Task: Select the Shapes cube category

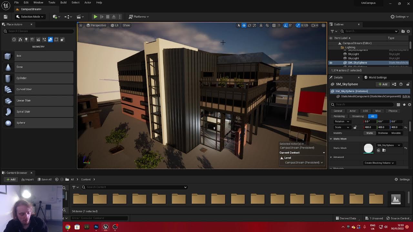Action: 32,39
